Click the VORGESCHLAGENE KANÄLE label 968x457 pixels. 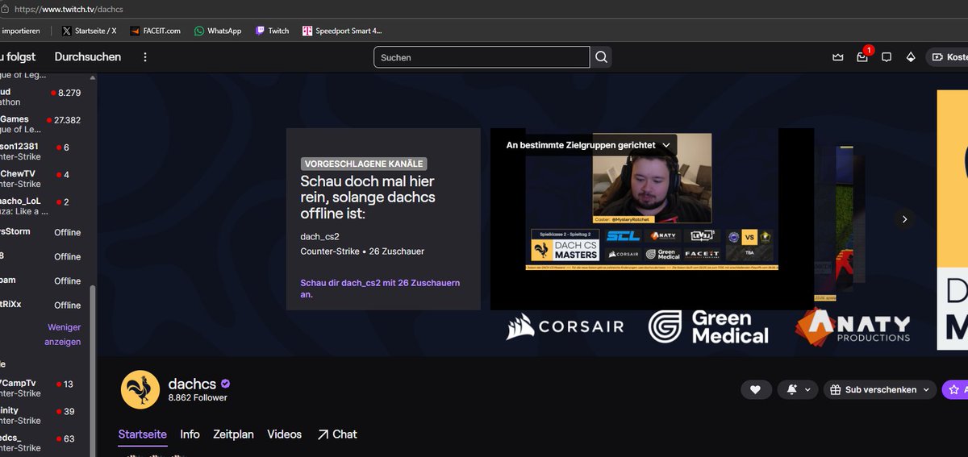point(363,164)
